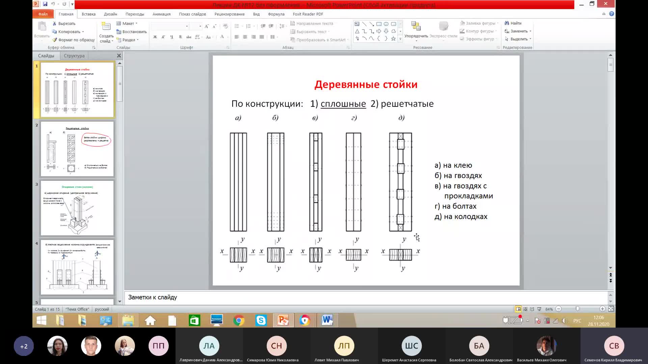Select the right block arrow shape
This screenshot has width=648, height=364.
379,31
